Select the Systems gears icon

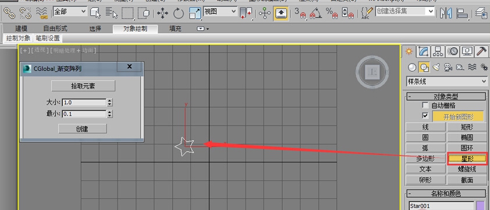click(484, 67)
